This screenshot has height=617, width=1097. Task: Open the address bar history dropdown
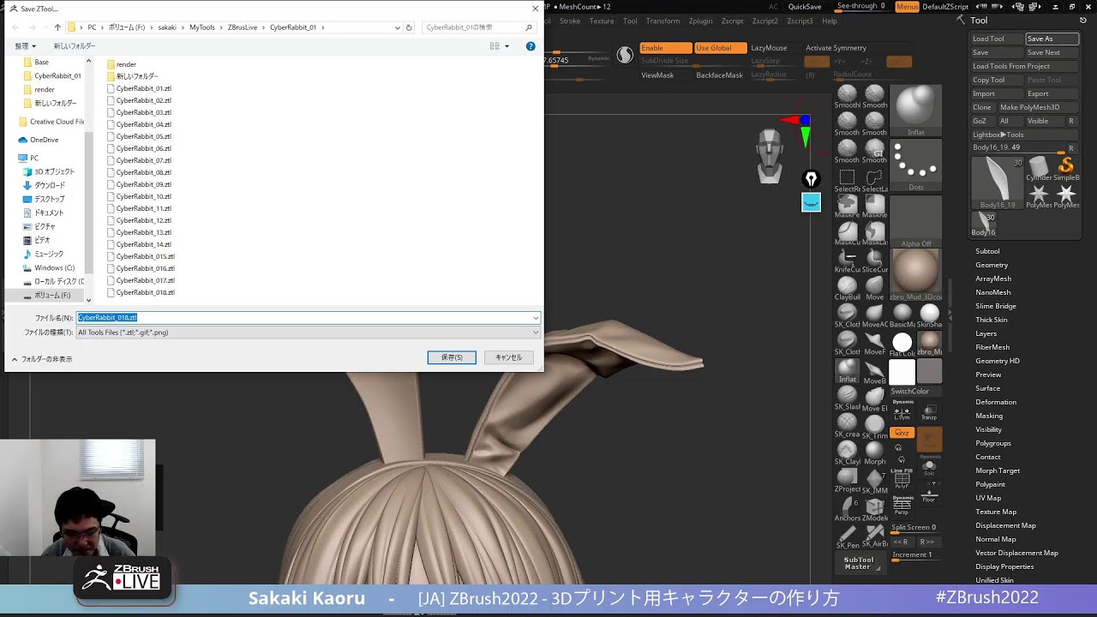pyautogui.click(x=398, y=27)
